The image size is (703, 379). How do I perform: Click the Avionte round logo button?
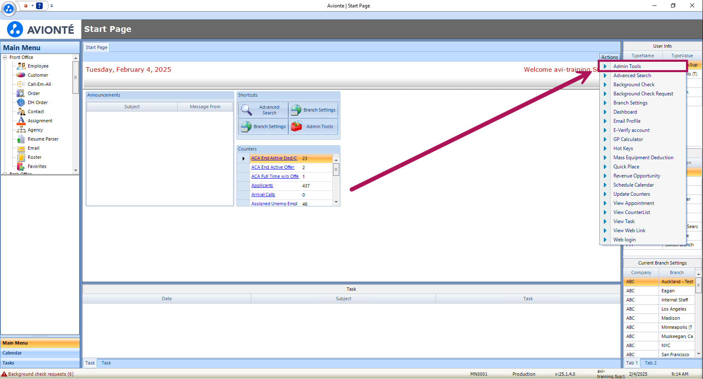click(9, 8)
